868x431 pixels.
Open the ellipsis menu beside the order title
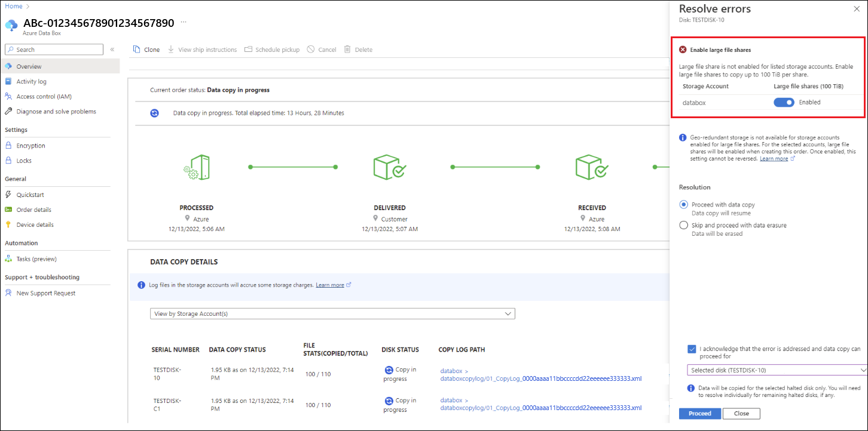point(184,21)
